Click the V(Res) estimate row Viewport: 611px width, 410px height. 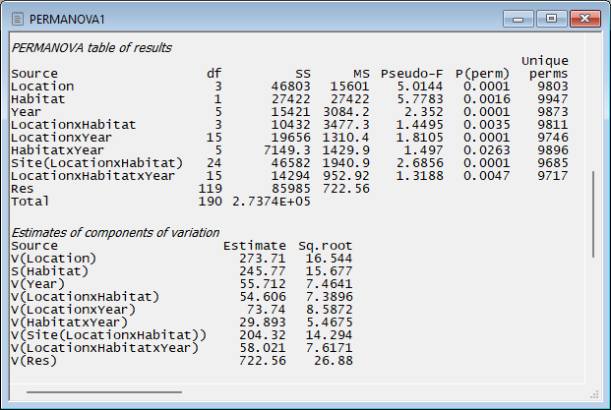(x=33, y=360)
